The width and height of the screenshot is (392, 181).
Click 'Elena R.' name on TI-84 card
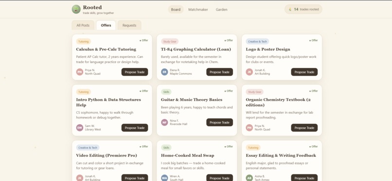[x=175, y=70]
